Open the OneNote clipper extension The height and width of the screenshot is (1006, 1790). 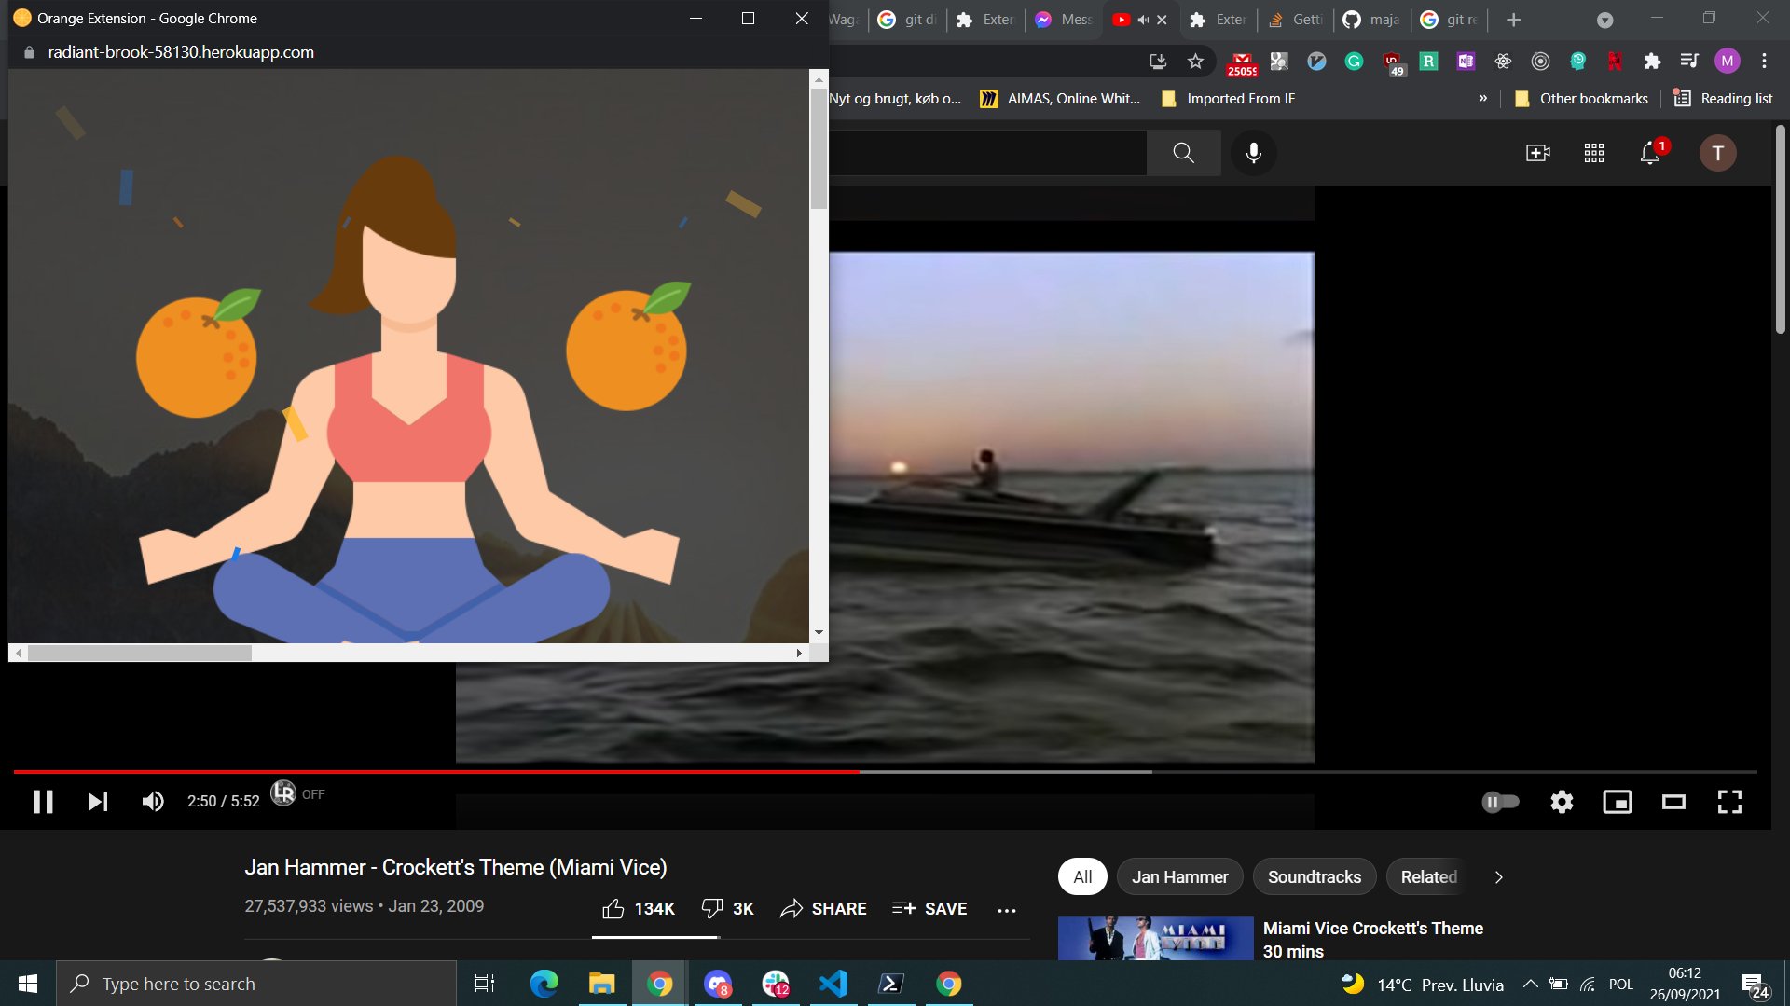click(x=1466, y=62)
